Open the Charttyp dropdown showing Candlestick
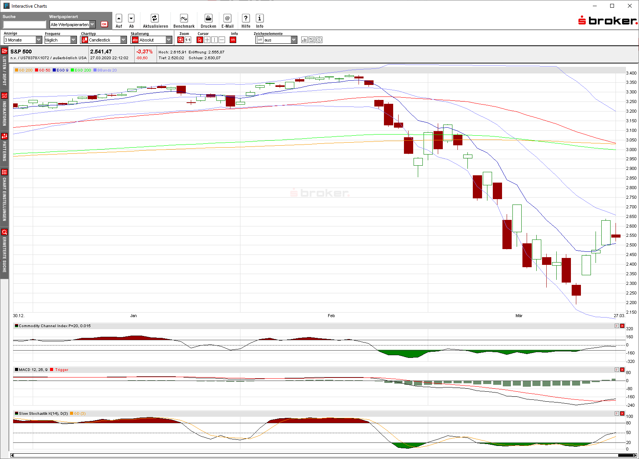The width and height of the screenshot is (639, 459). coord(123,40)
